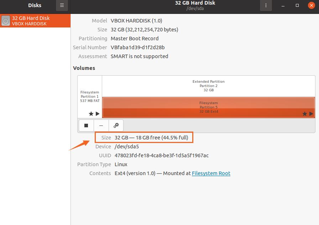Click the star icon on Partition 1

pyautogui.click(x=91, y=114)
